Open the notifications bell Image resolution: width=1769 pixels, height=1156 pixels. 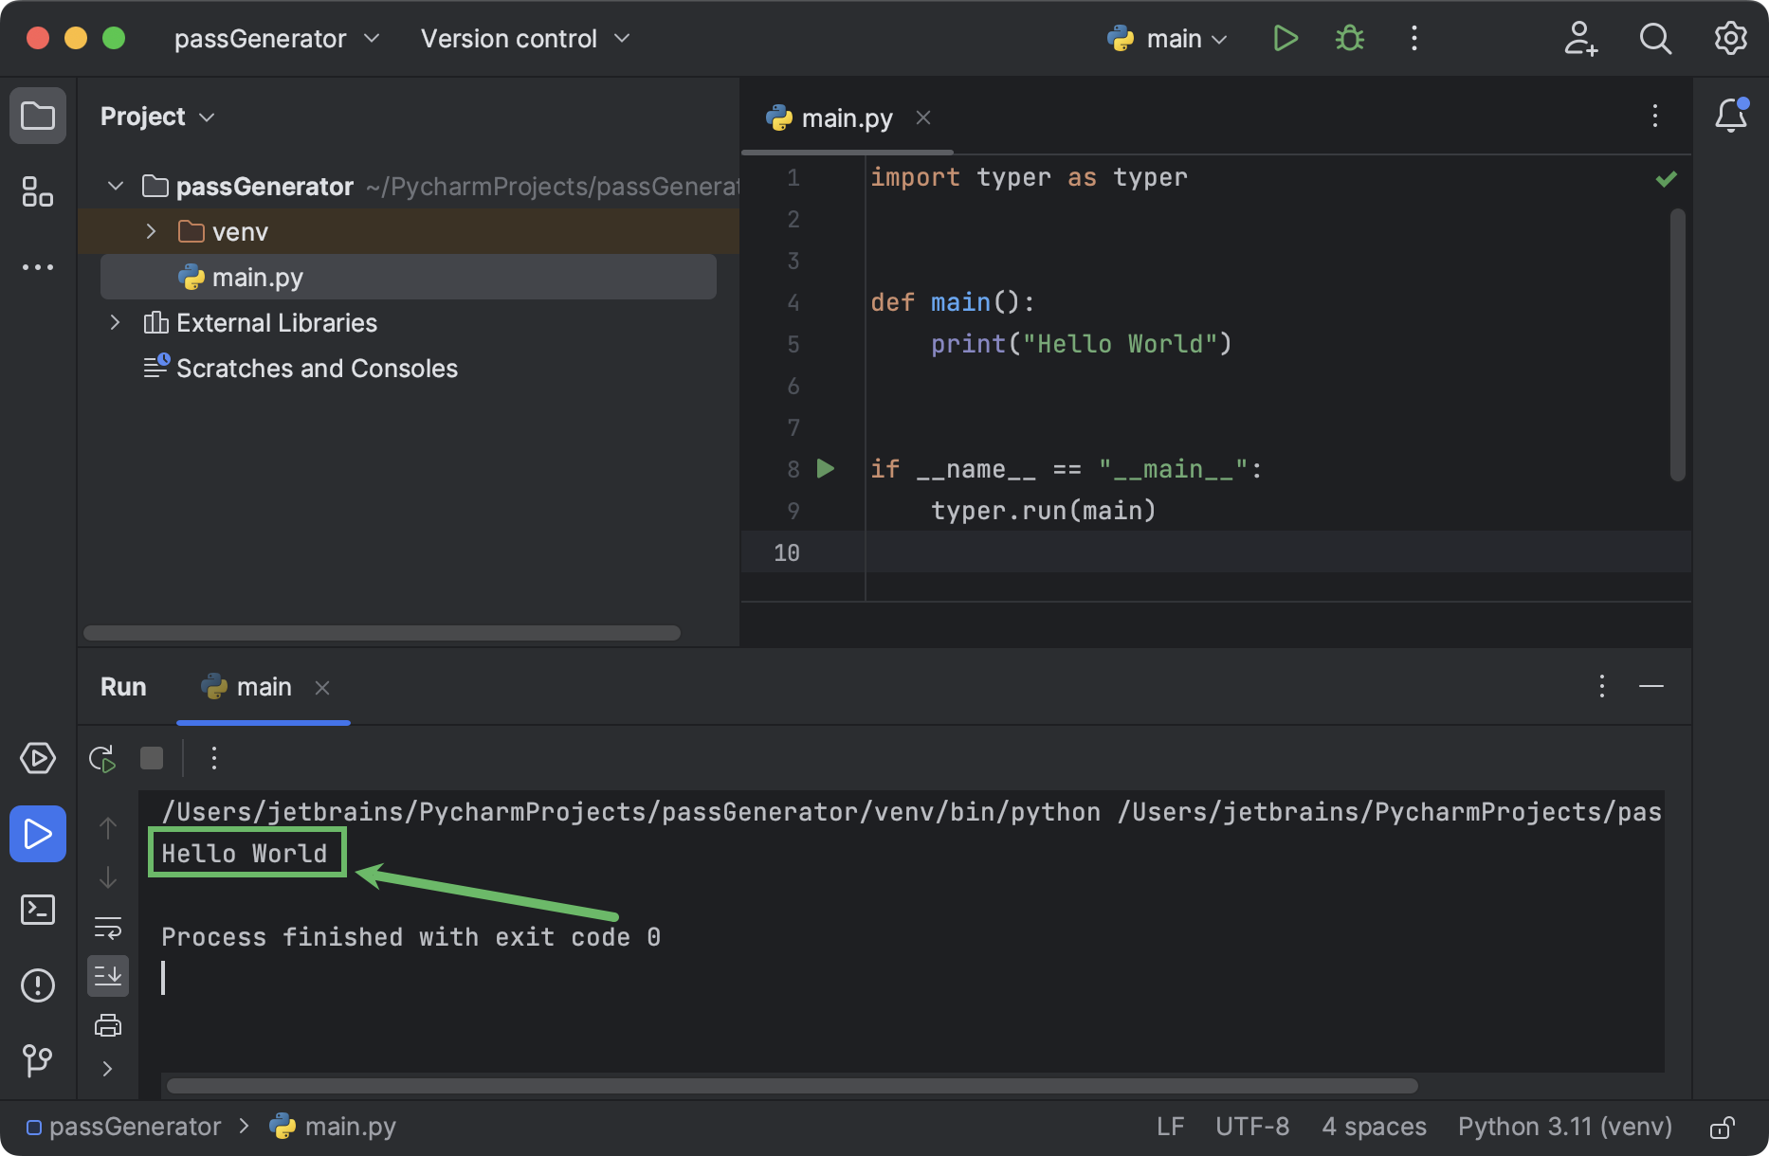pos(1732,116)
